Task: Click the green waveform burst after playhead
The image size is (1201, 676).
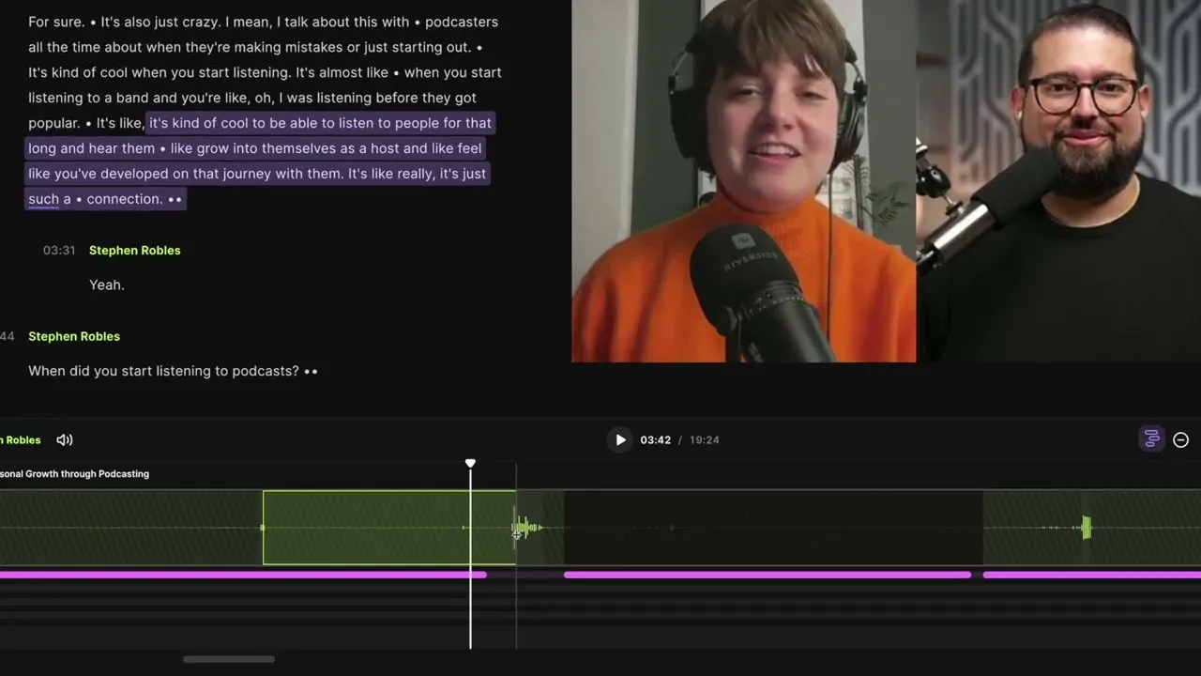Action: point(526,528)
